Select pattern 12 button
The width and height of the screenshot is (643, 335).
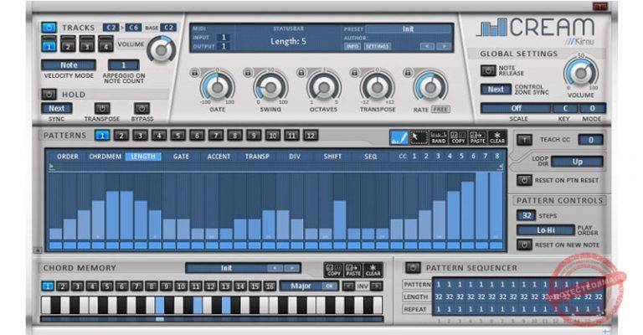click(x=311, y=136)
